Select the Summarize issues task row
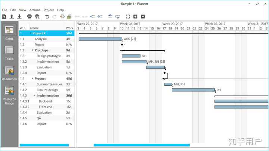269x151 pixels. 47,84
